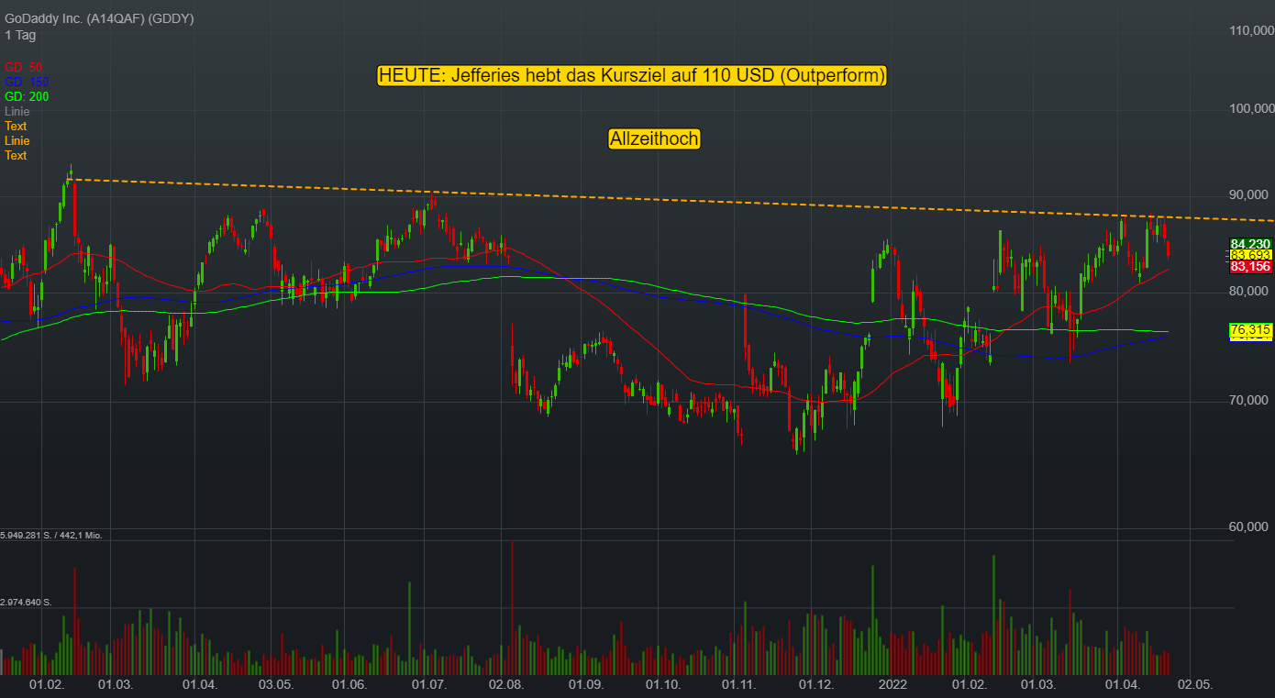
Task: Click the volume label '2.974.640 S.'
Action: click(x=26, y=603)
